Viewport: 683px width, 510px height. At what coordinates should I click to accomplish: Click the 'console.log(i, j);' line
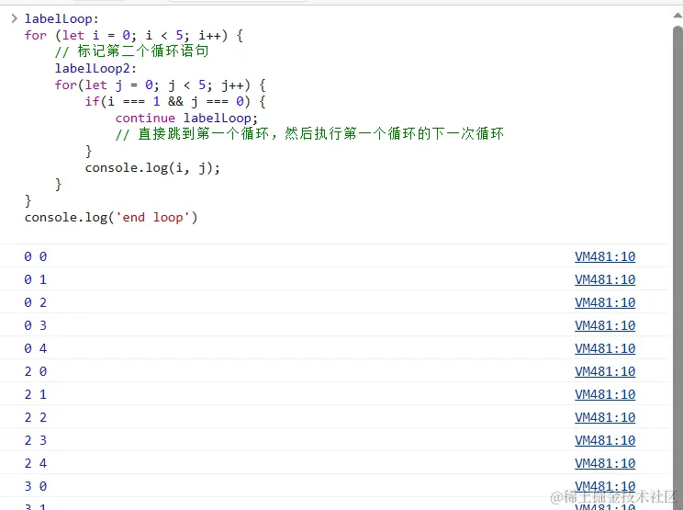pyautogui.click(x=152, y=168)
